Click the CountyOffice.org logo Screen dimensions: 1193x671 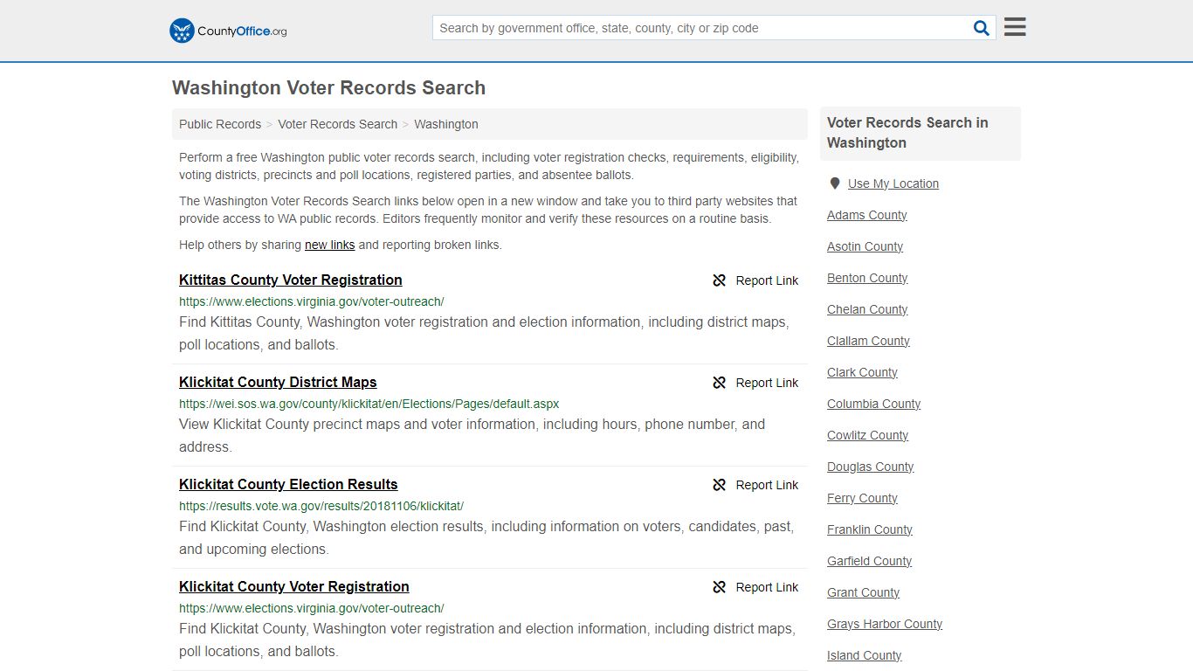coord(228,31)
